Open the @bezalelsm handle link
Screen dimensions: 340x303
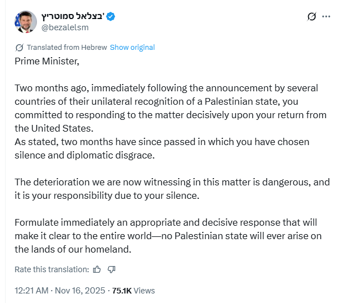click(x=63, y=27)
